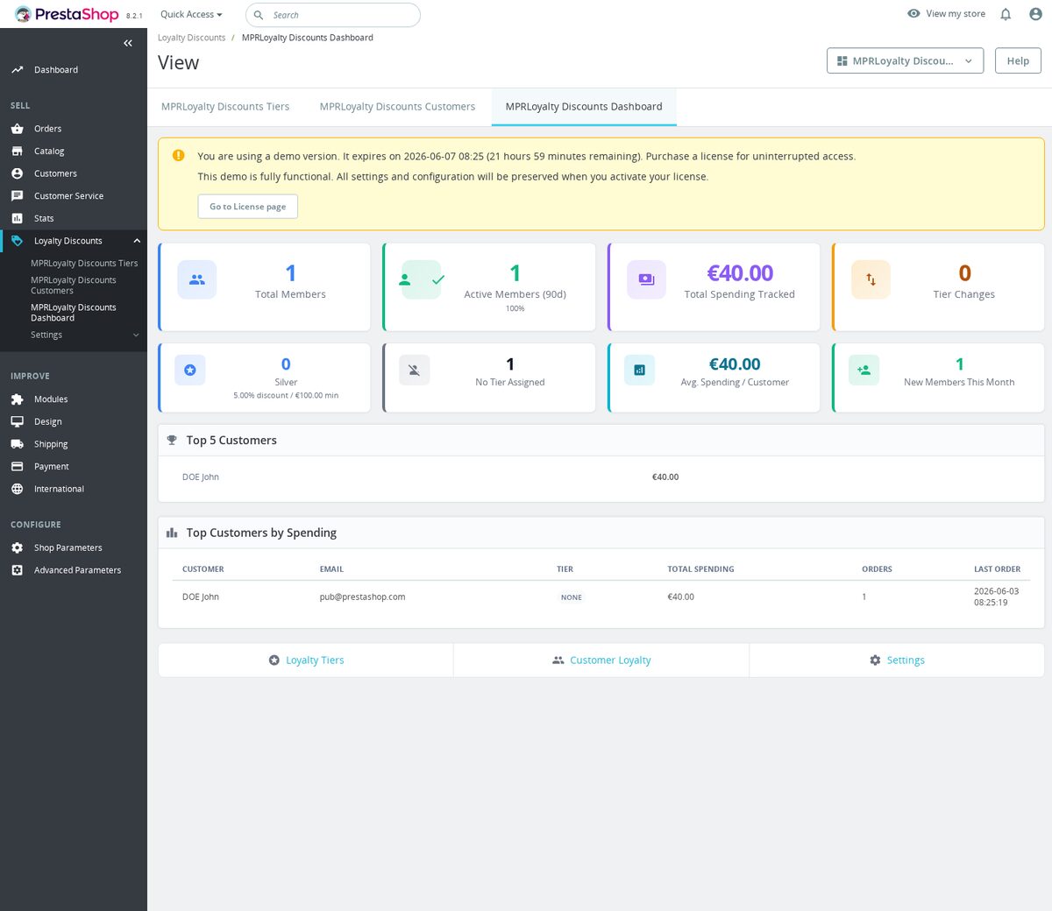
Task: Open MPRLoyalty Discounts Customers in sidebar
Action: pyautogui.click(x=74, y=286)
